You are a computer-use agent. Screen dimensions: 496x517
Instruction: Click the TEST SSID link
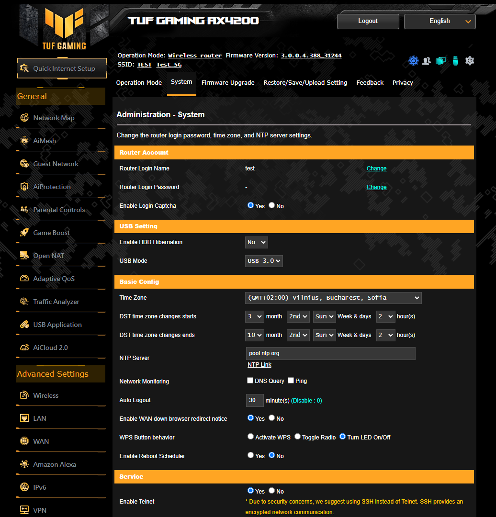(x=145, y=65)
